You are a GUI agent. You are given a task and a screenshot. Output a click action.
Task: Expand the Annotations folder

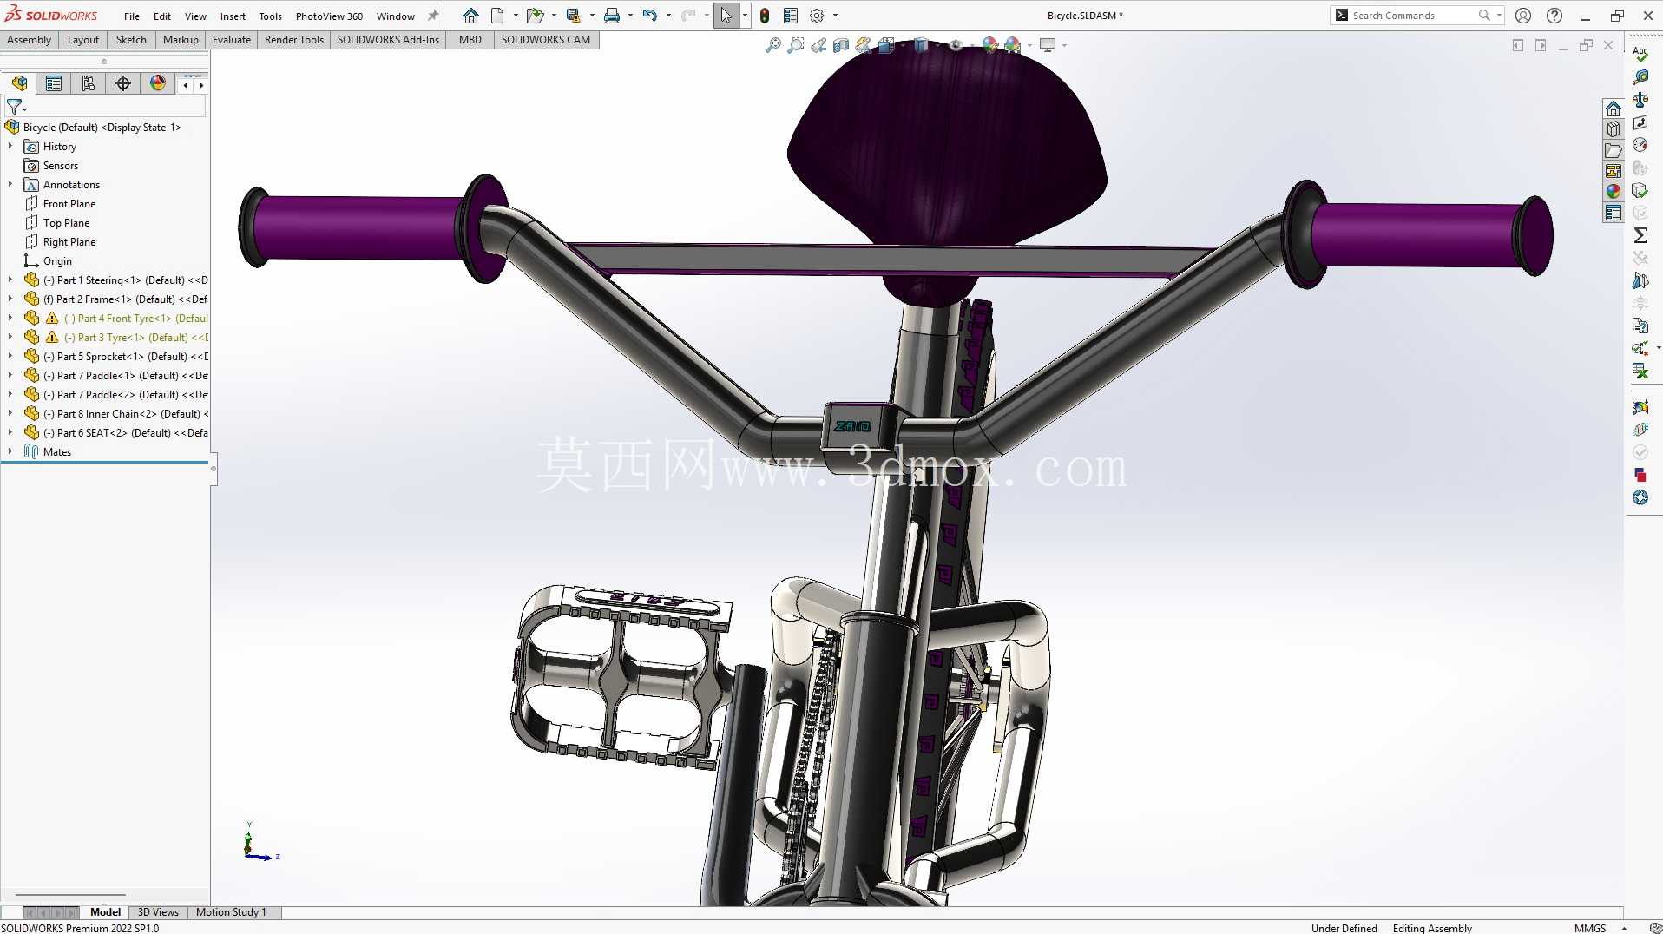coord(10,184)
